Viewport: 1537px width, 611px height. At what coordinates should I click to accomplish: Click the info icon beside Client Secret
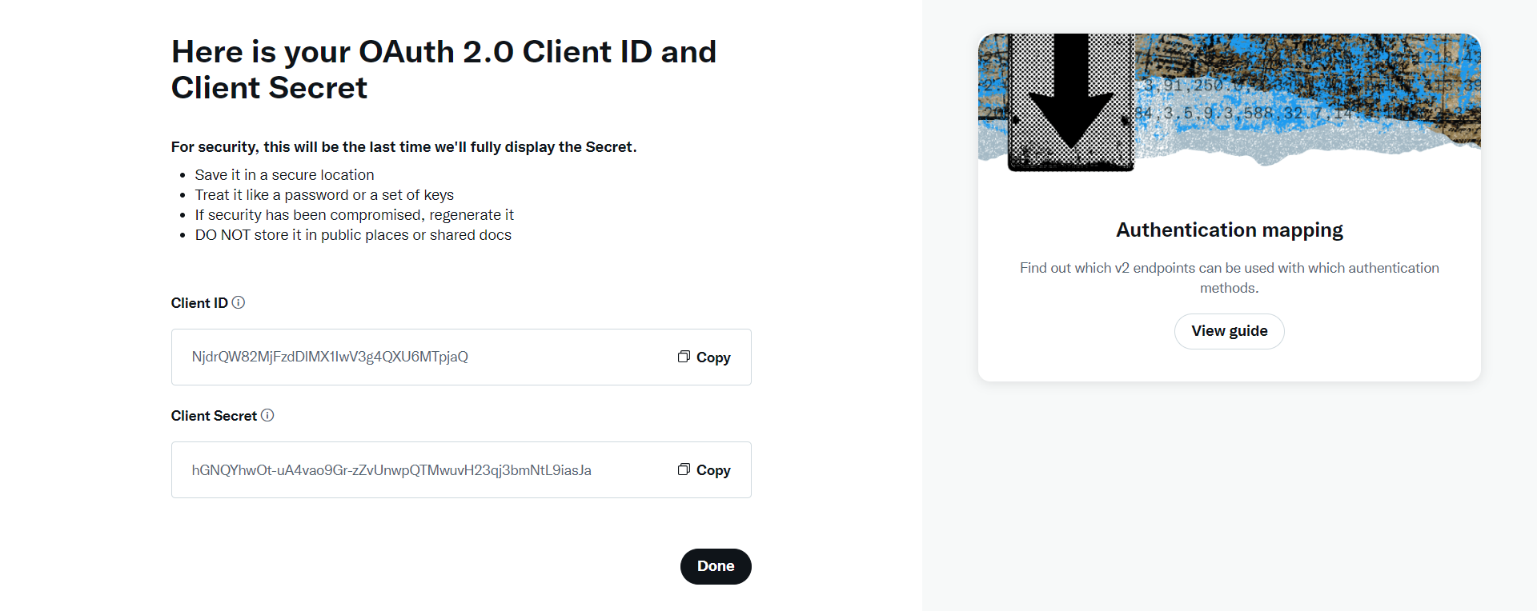click(267, 415)
